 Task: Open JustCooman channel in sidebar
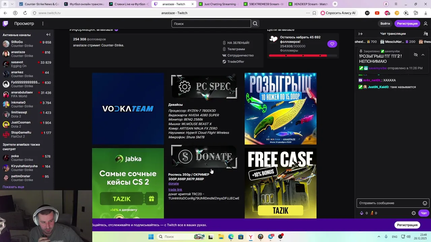pyautogui.click(x=27, y=124)
